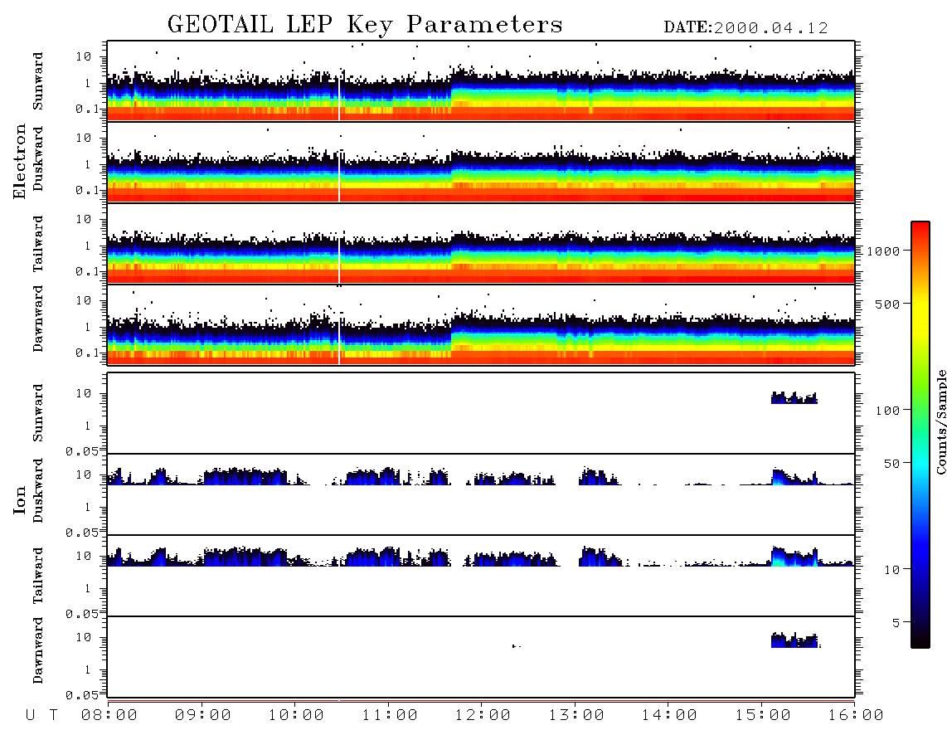Click the Electron Sunward spectrogram panel

(x=481, y=81)
